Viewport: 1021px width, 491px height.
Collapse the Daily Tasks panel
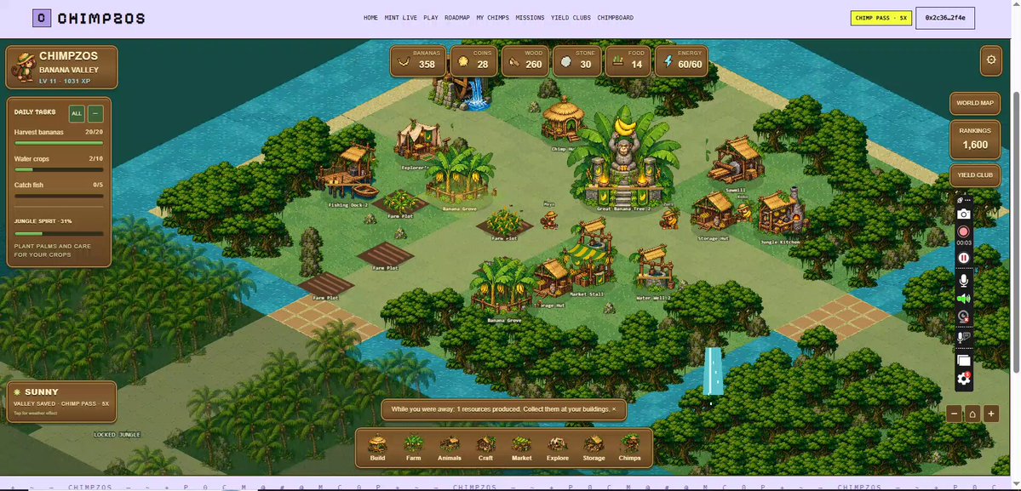tap(95, 113)
